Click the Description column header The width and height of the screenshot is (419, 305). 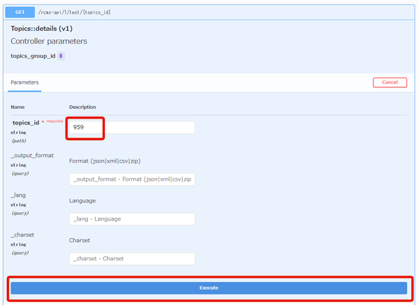click(x=82, y=107)
